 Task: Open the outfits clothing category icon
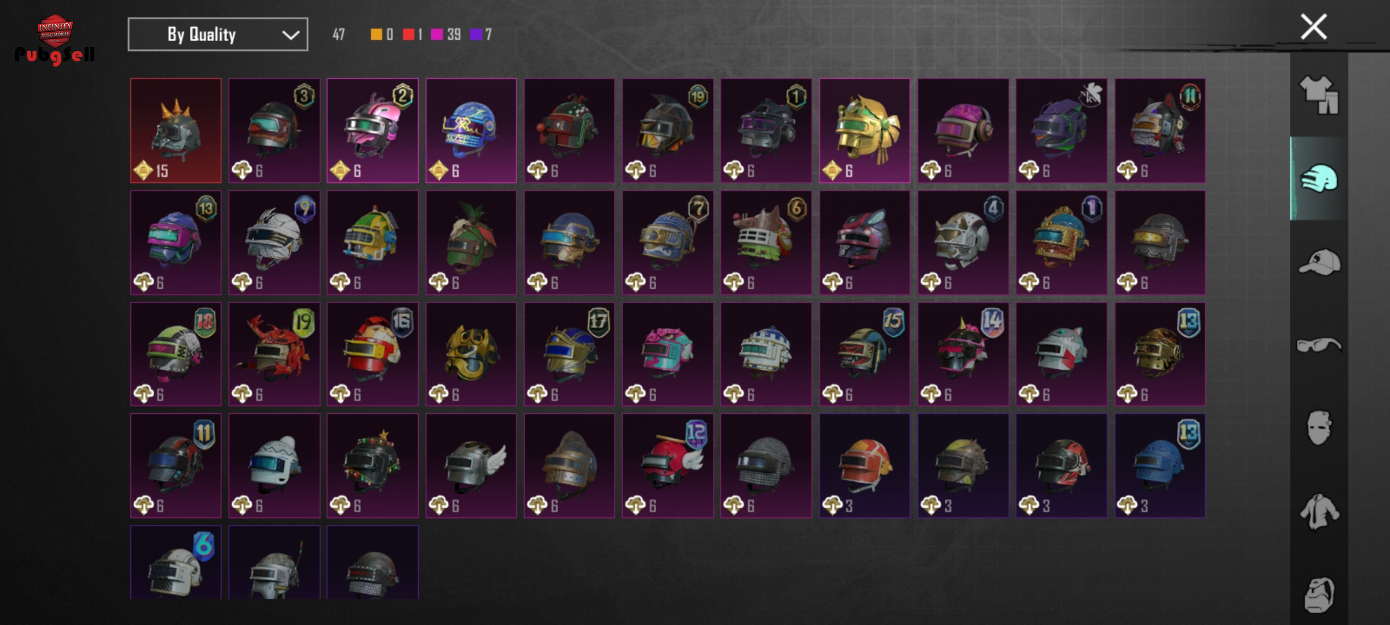1319,95
